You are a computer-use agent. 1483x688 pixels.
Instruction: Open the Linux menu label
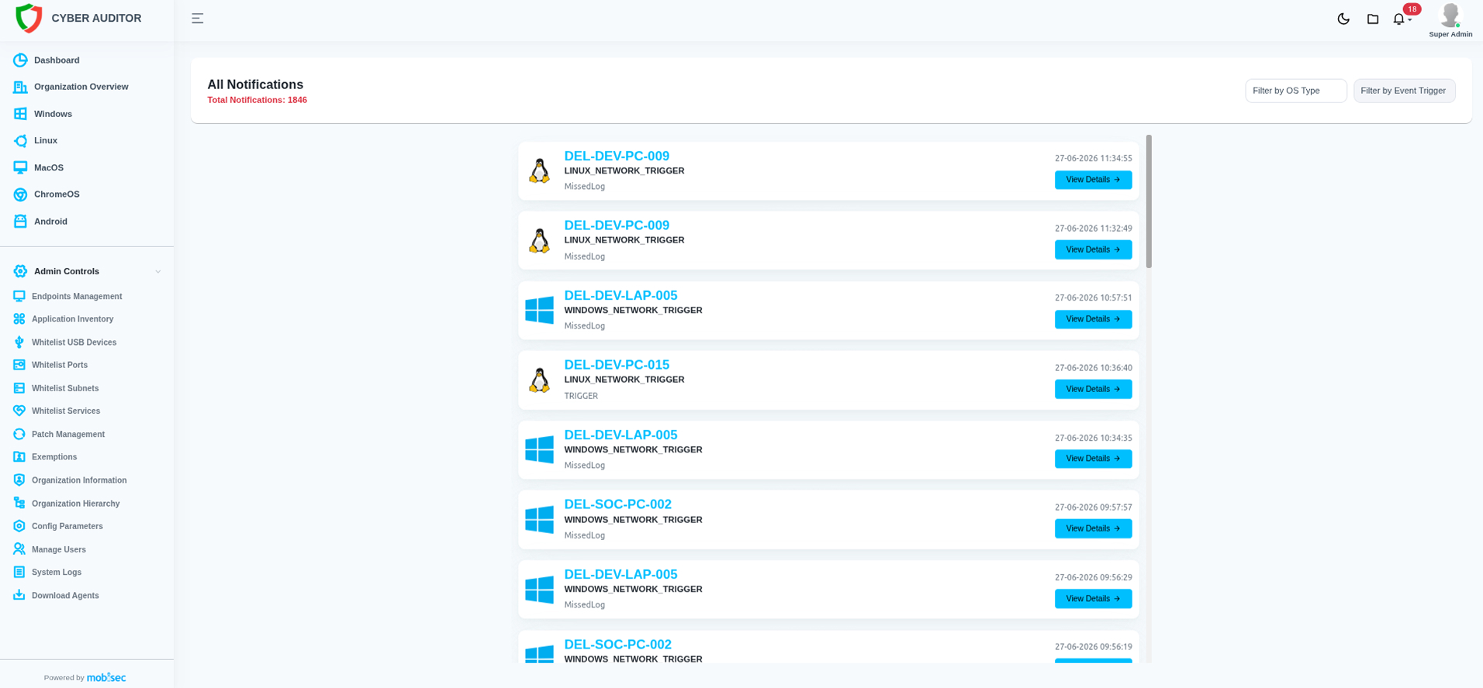pyautogui.click(x=46, y=141)
